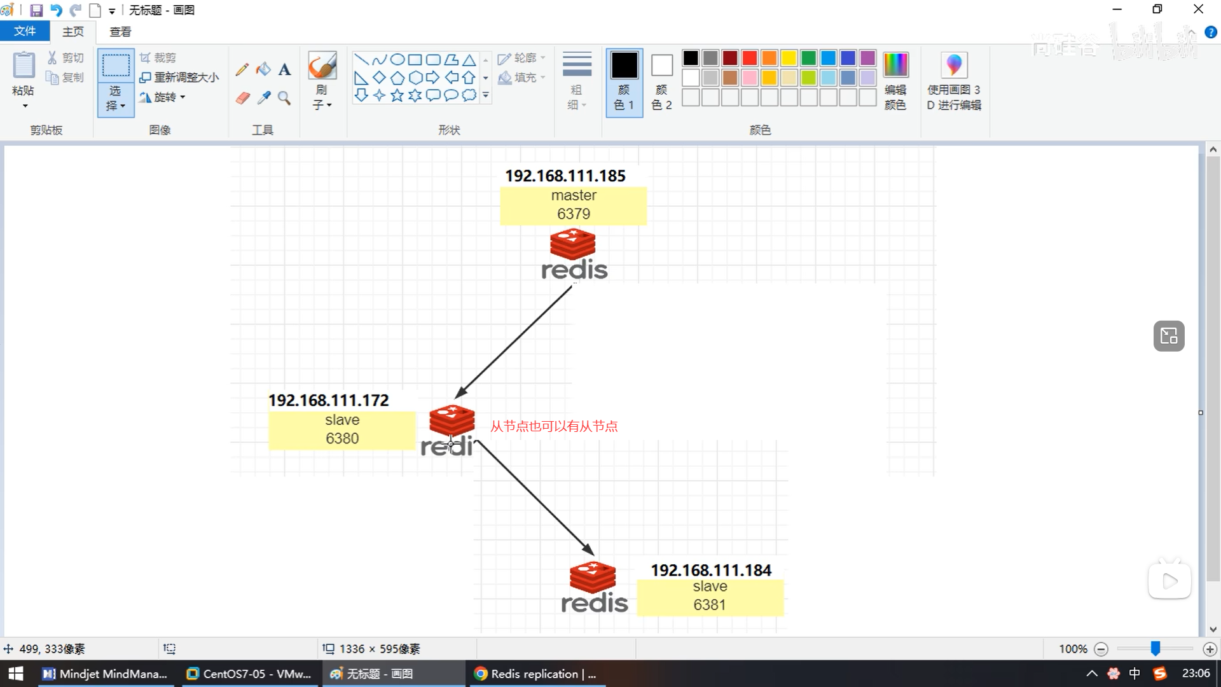This screenshot has width=1221, height=687.
Task: Pick the Color picker eyedropper tool
Action: click(263, 97)
